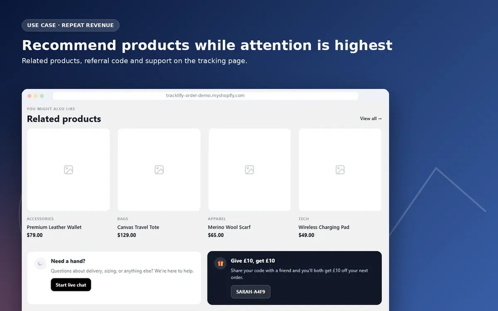498x311 pixels.
Task: Click the BAGS category label
Action: coord(123,219)
